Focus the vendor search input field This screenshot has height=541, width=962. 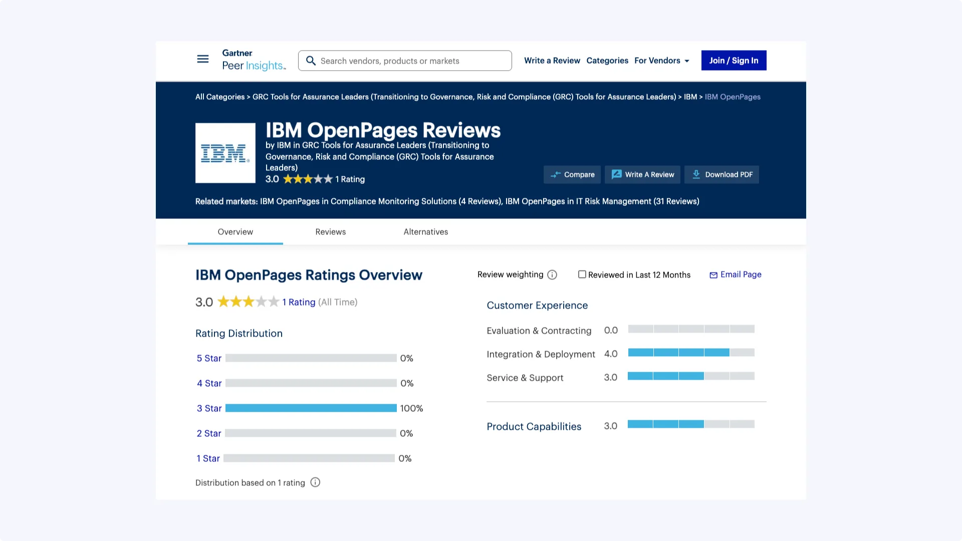pos(411,61)
